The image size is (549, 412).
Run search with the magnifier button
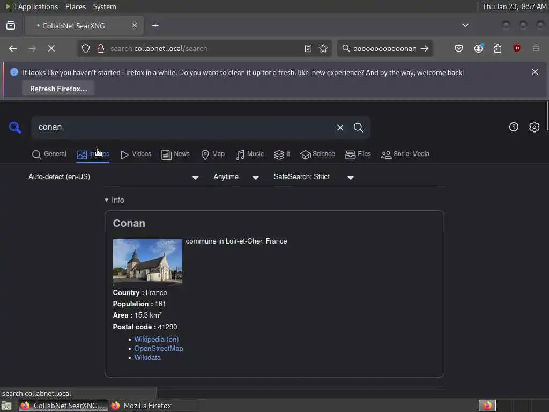[358, 128]
